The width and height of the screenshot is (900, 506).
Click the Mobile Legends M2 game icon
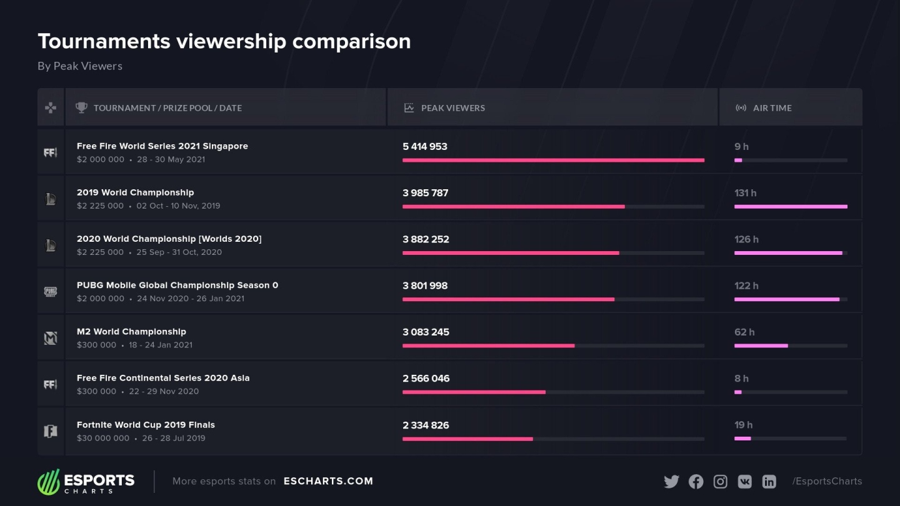[x=51, y=338]
